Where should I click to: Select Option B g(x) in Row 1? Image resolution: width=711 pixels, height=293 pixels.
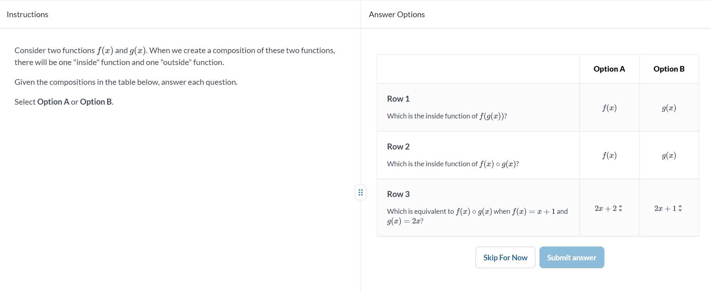tap(669, 108)
